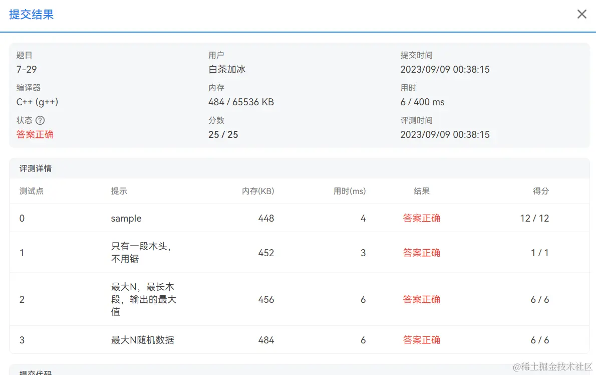Image resolution: width=596 pixels, height=375 pixels.
Task: Click the 用时(ms) column header
Action: click(349, 191)
